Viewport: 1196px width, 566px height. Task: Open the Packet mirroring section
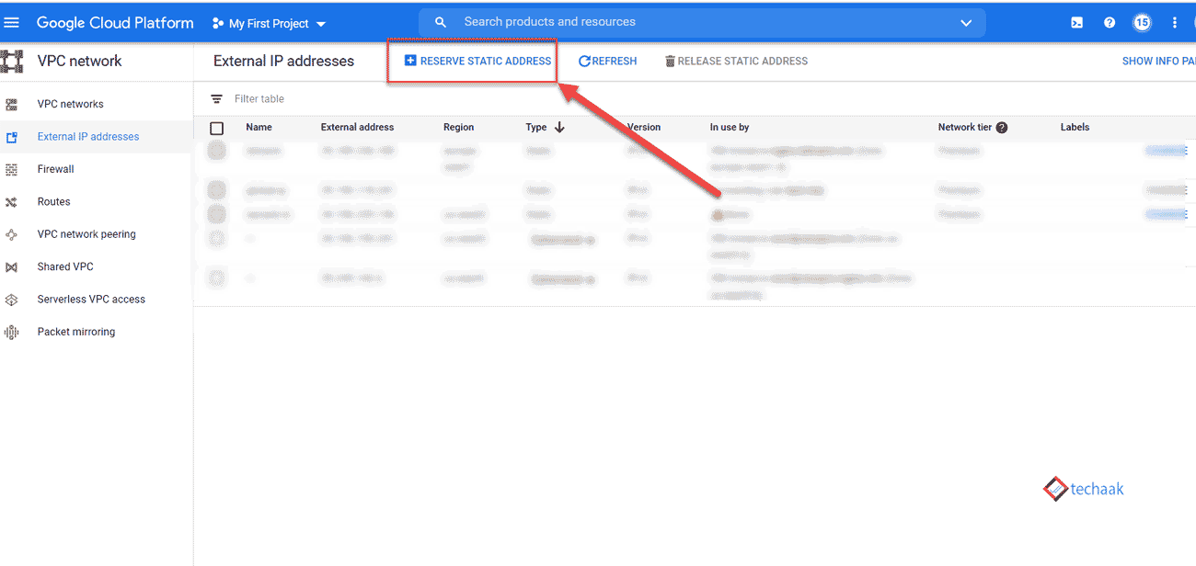76,333
